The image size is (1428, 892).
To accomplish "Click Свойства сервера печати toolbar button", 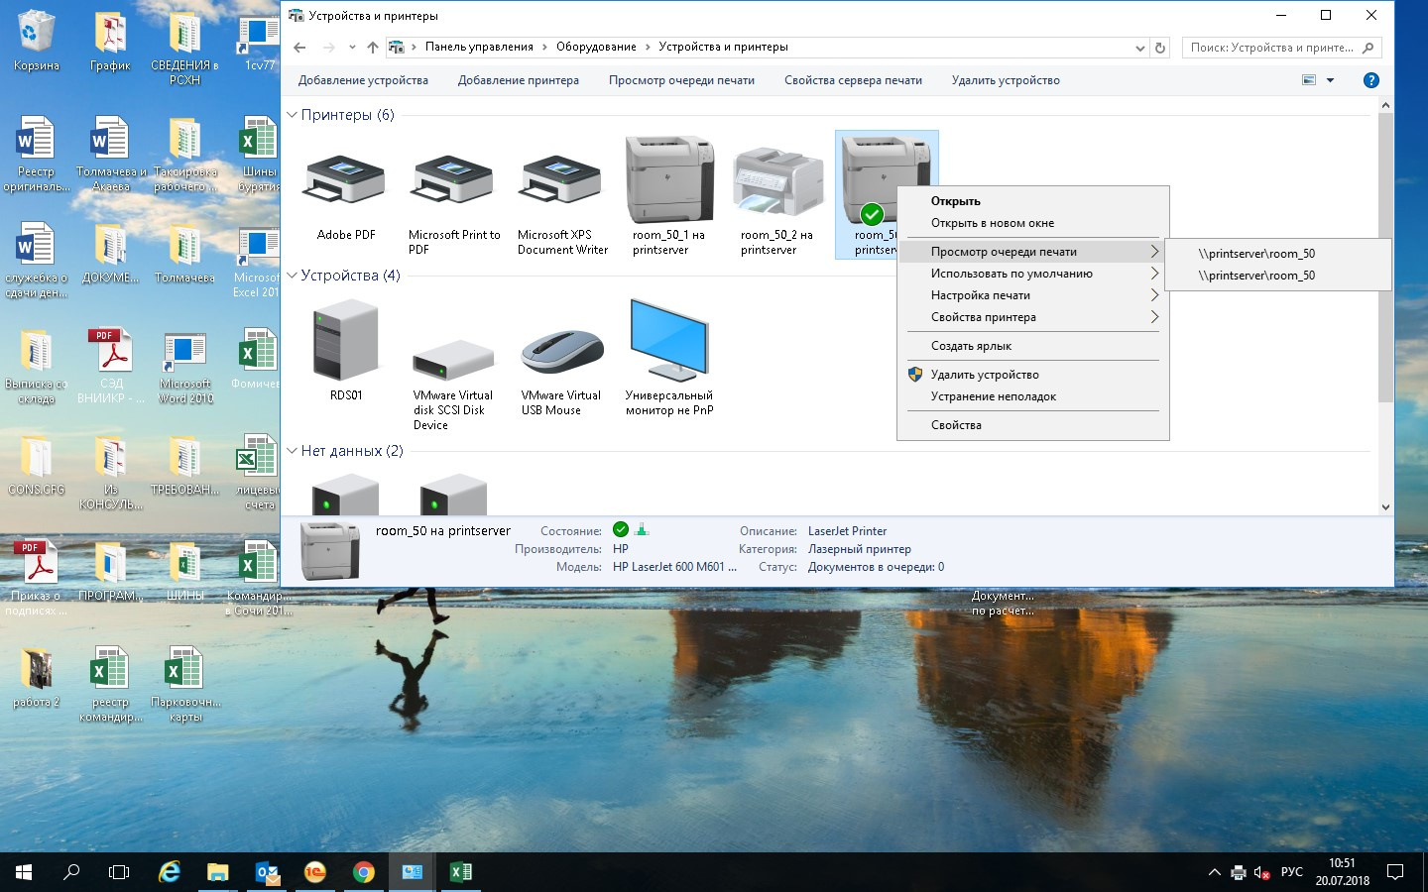I will click(853, 80).
